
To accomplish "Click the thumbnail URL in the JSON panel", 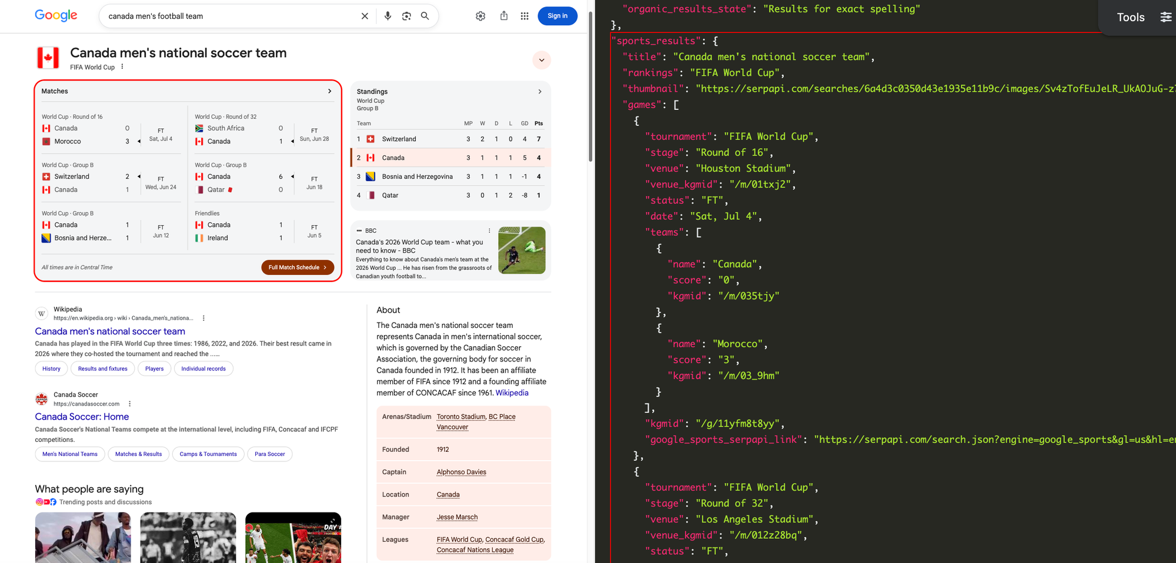I will [936, 89].
